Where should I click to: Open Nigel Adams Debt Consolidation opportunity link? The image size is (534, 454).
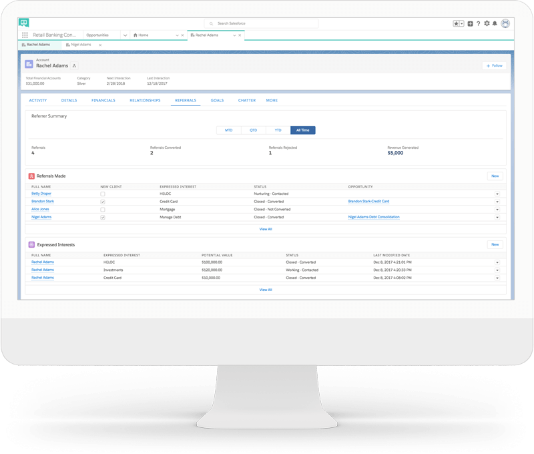pyautogui.click(x=374, y=217)
